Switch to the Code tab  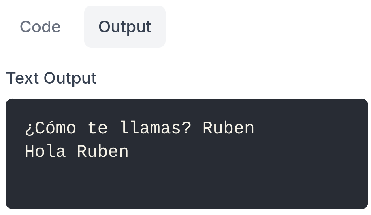coord(40,27)
